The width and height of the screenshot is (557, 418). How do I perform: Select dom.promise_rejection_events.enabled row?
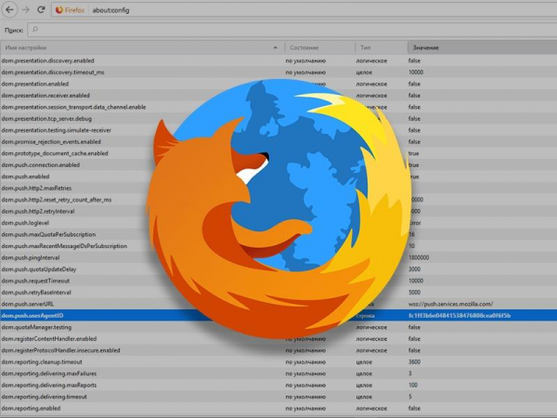tap(278, 142)
